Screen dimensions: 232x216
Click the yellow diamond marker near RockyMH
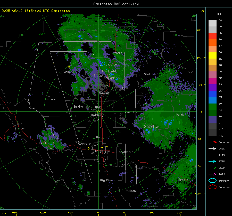[x=69, y=67]
